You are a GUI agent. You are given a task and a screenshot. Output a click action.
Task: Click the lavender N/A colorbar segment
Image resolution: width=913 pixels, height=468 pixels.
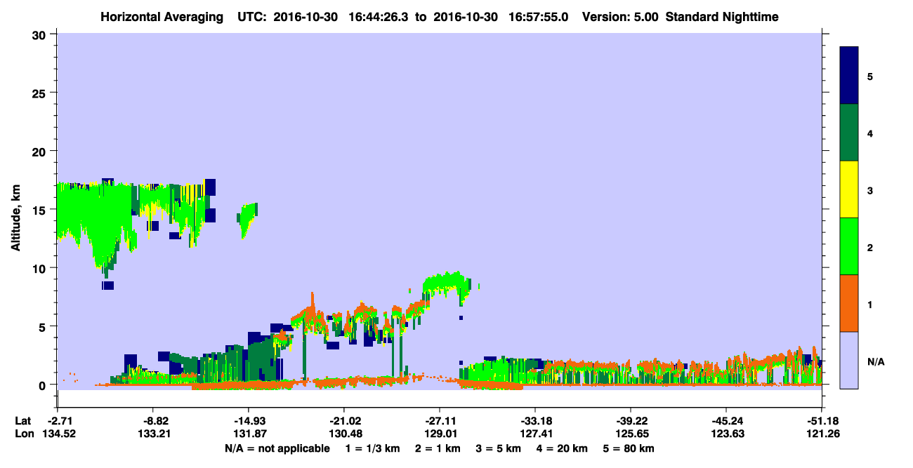849,360
